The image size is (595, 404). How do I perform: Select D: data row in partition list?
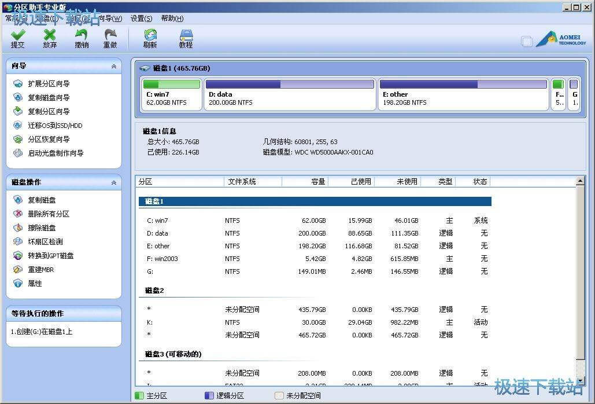tap(315, 233)
